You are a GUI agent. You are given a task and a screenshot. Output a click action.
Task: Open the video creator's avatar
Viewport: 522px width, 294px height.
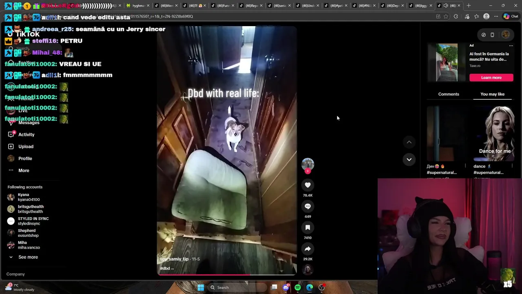click(x=307, y=164)
